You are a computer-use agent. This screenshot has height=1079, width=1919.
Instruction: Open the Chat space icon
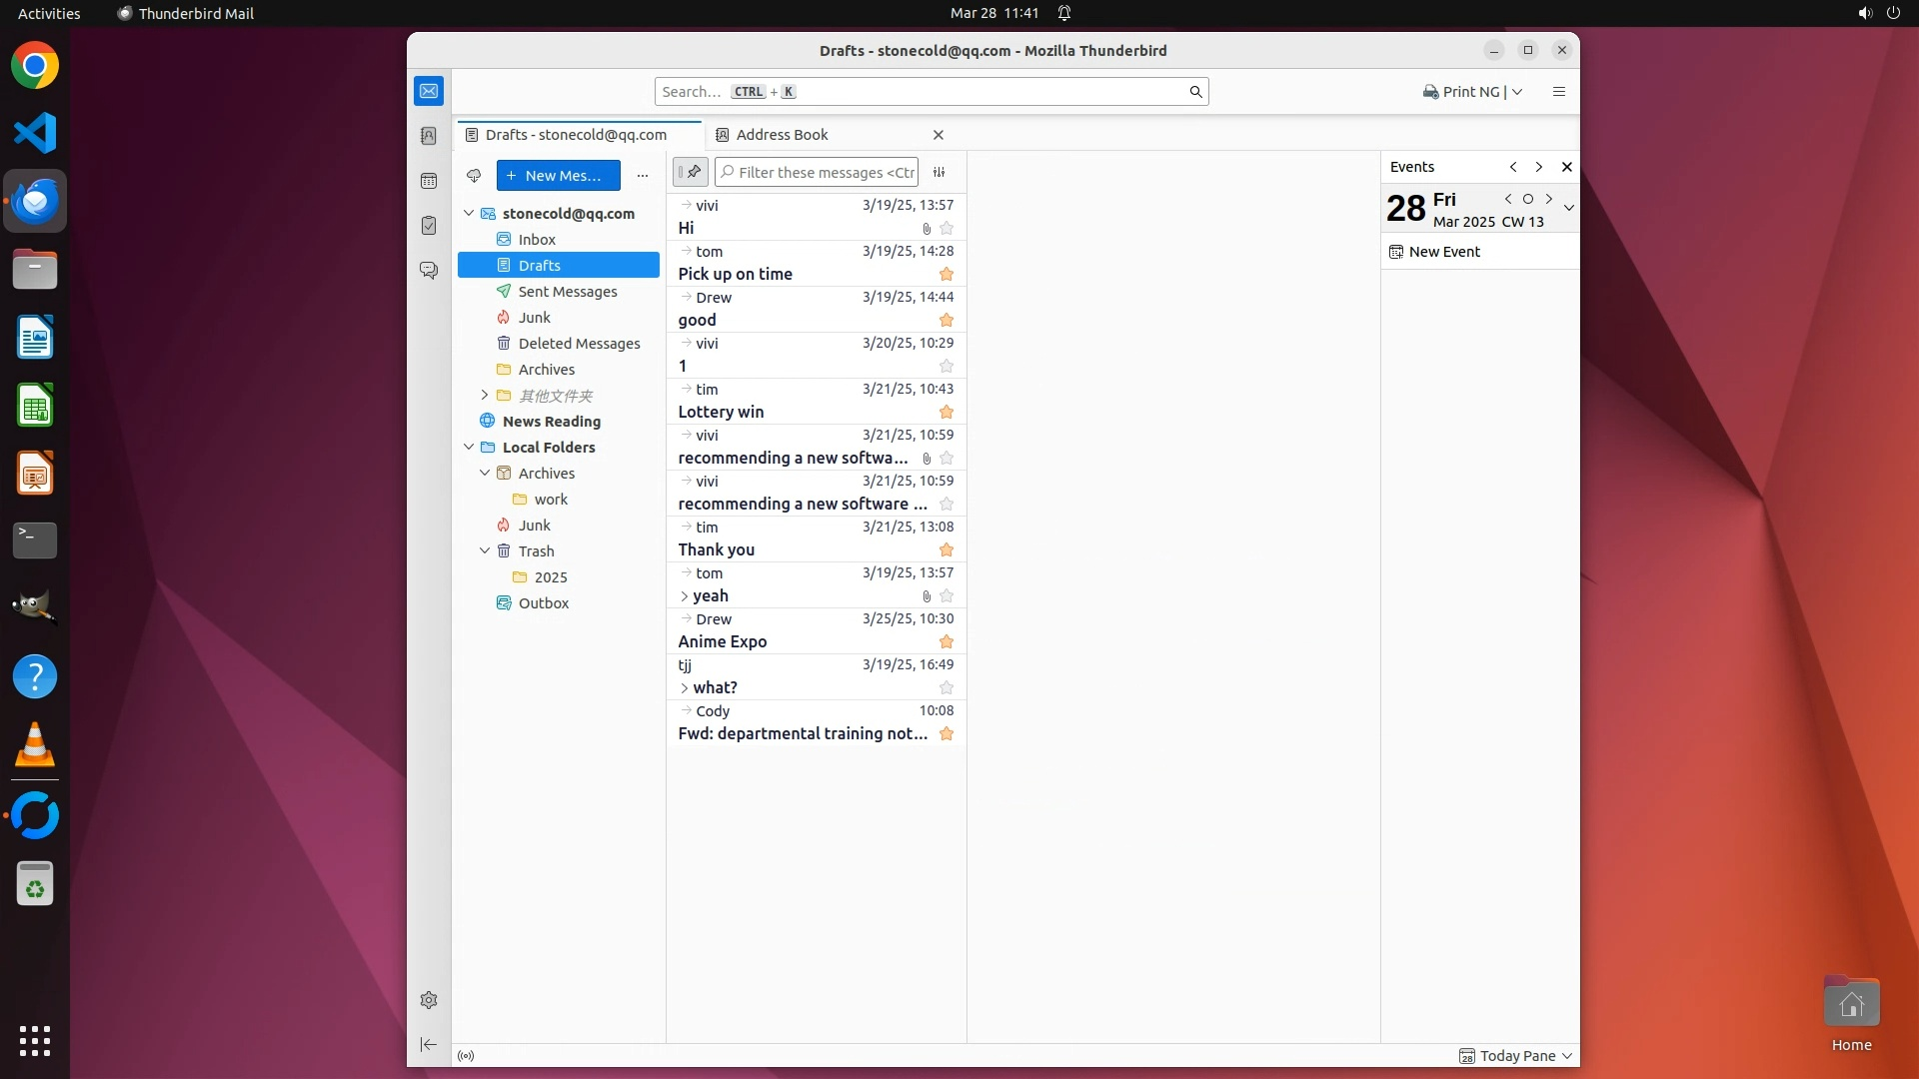pos(429,271)
